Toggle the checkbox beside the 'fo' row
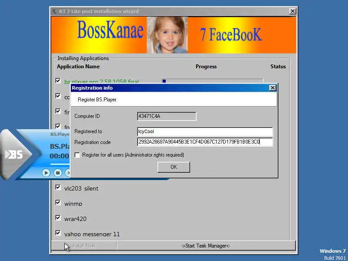 point(58,126)
